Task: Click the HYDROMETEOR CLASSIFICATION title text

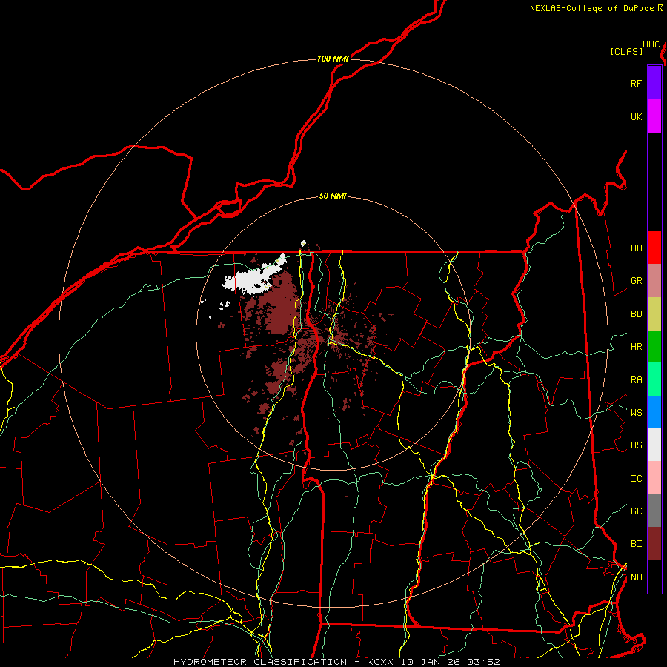Action: [x=260, y=662]
